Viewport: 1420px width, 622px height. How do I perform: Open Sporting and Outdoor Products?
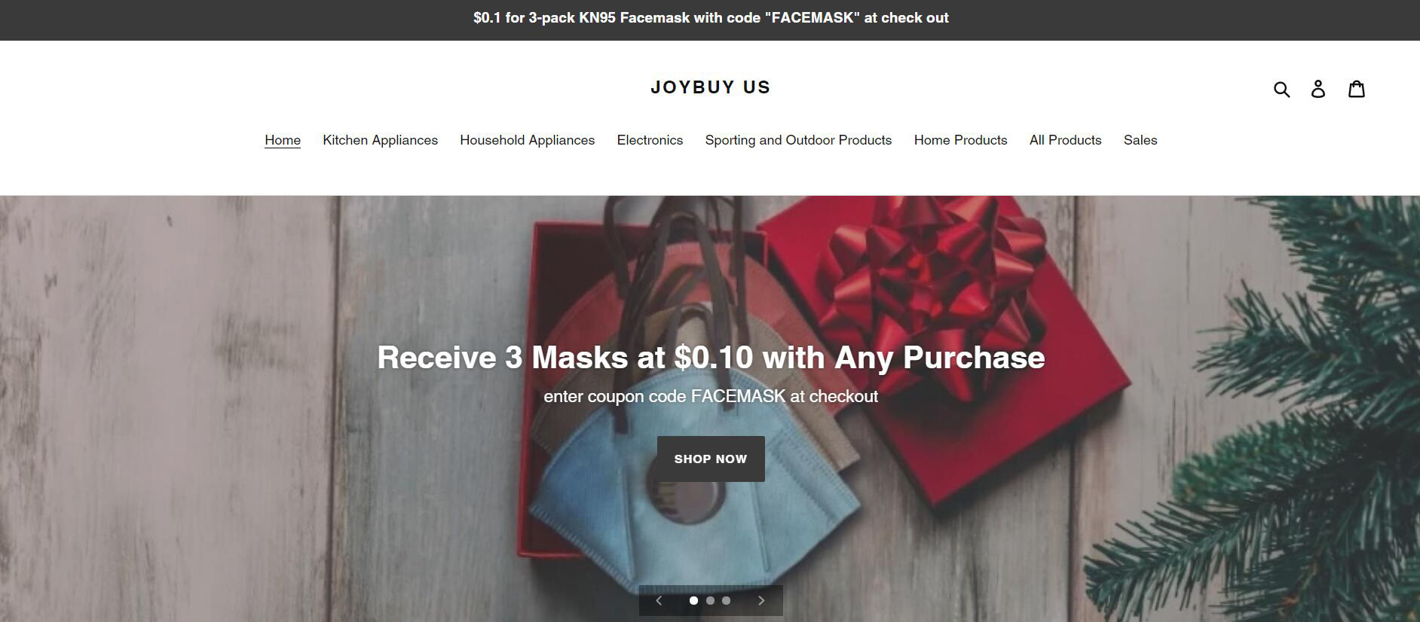pyautogui.click(x=798, y=140)
